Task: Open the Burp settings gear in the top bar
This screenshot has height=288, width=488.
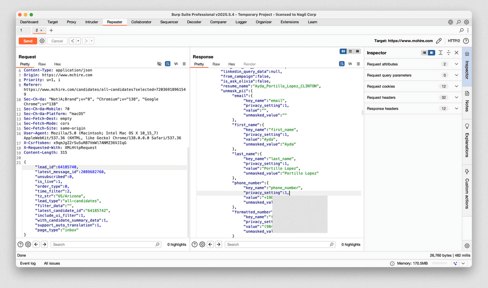Action: [x=466, y=22]
